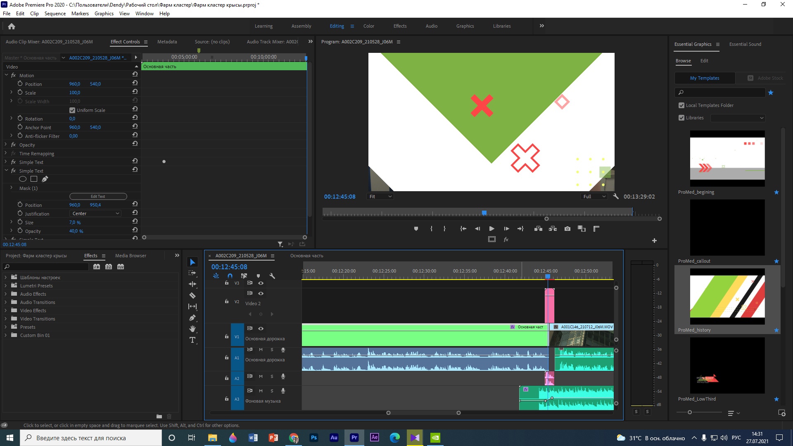The width and height of the screenshot is (793, 446).
Task: Switch to Color workspace
Action: click(x=368, y=26)
